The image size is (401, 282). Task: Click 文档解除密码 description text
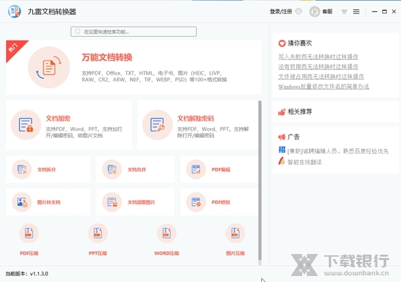(x=213, y=132)
